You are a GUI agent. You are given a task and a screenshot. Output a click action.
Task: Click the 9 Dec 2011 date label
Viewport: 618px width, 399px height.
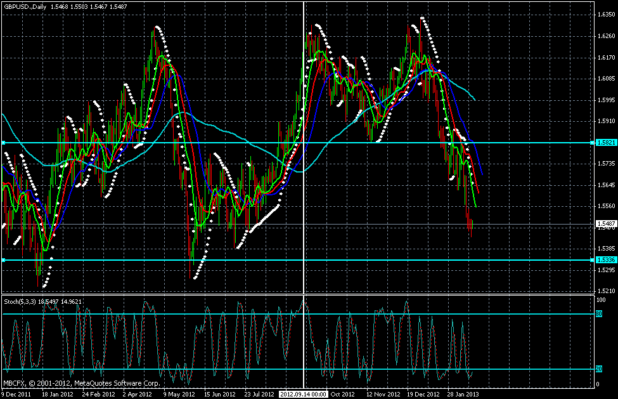[x=16, y=394]
